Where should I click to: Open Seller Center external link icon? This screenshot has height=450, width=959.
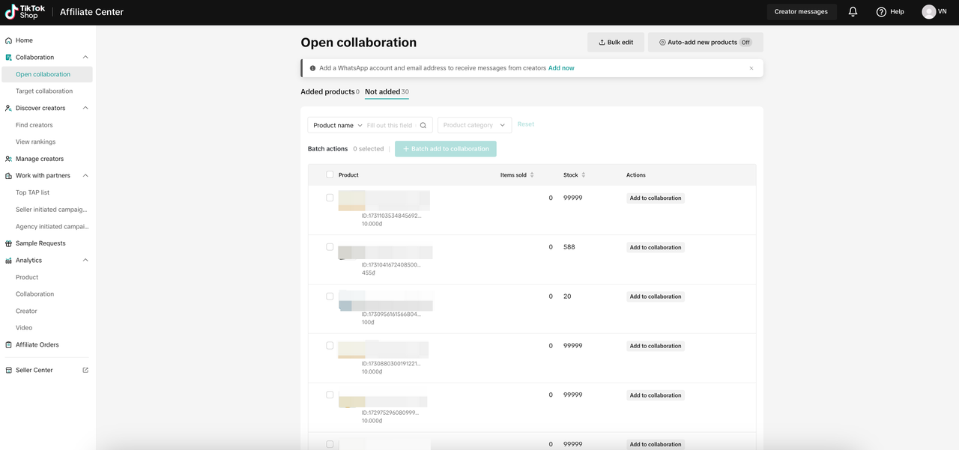coord(85,370)
